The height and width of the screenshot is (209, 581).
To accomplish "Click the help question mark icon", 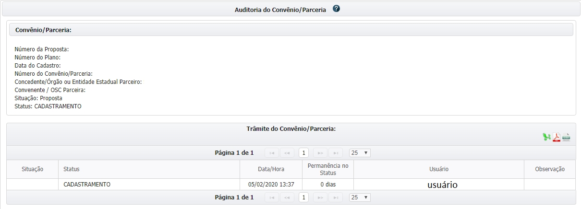I will (336, 9).
